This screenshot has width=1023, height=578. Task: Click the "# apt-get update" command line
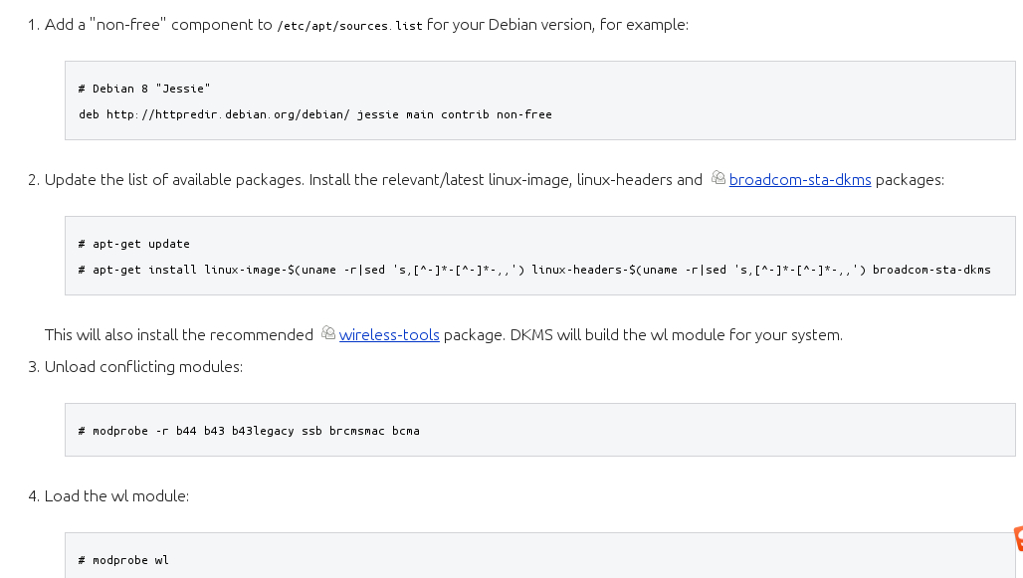pyautogui.click(x=133, y=244)
